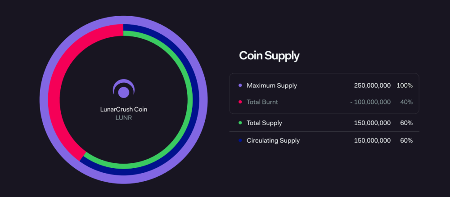Click the red Total Burnt legend dot
This screenshot has width=450, height=197.
pyautogui.click(x=240, y=102)
